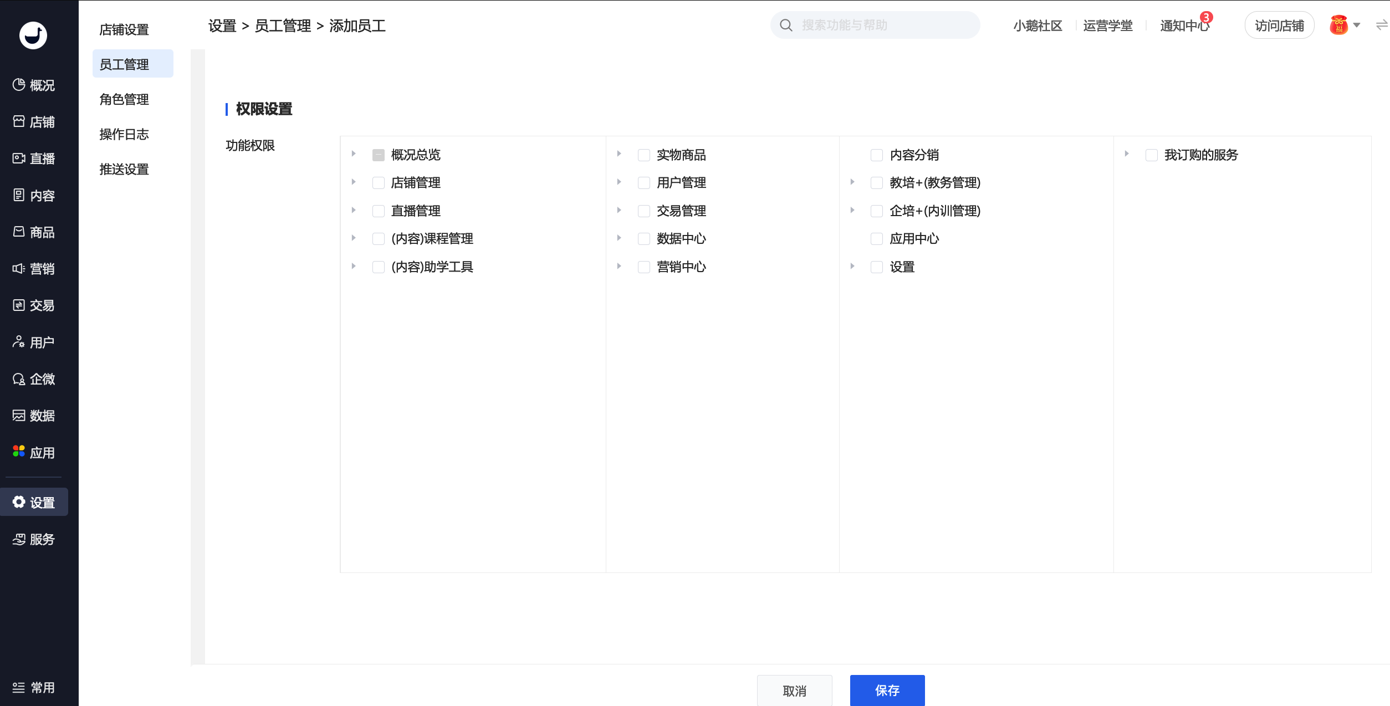Open 推送设置 submenu item
The width and height of the screenshot is (1390, 706).
coord(124,169)
